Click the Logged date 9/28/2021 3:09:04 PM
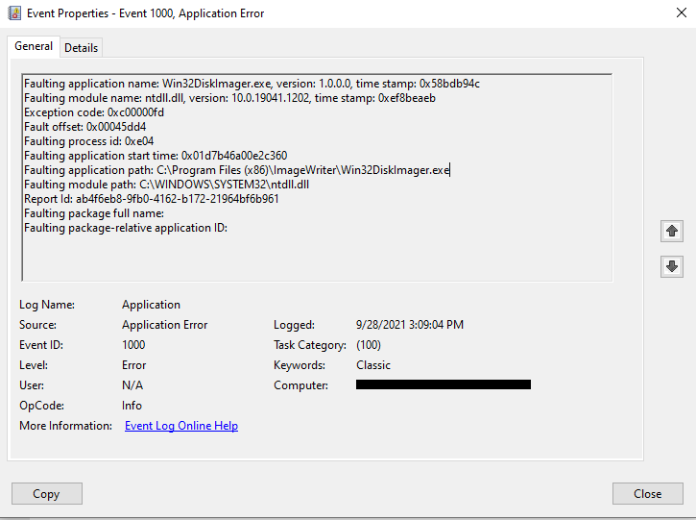 pos(410,325)
